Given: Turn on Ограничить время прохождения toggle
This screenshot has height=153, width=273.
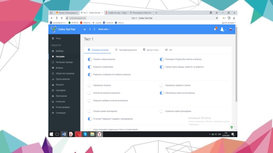Looking at the screenshot, I should click(x=162, y=111).
